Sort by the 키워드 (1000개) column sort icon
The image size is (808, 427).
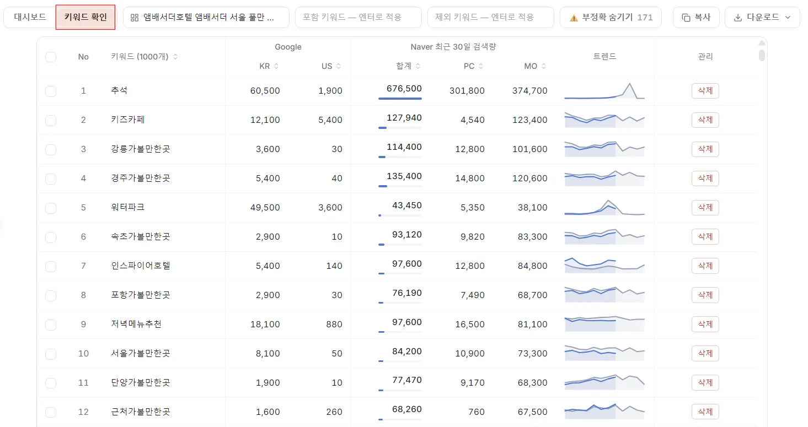click(x=175, y=57)
